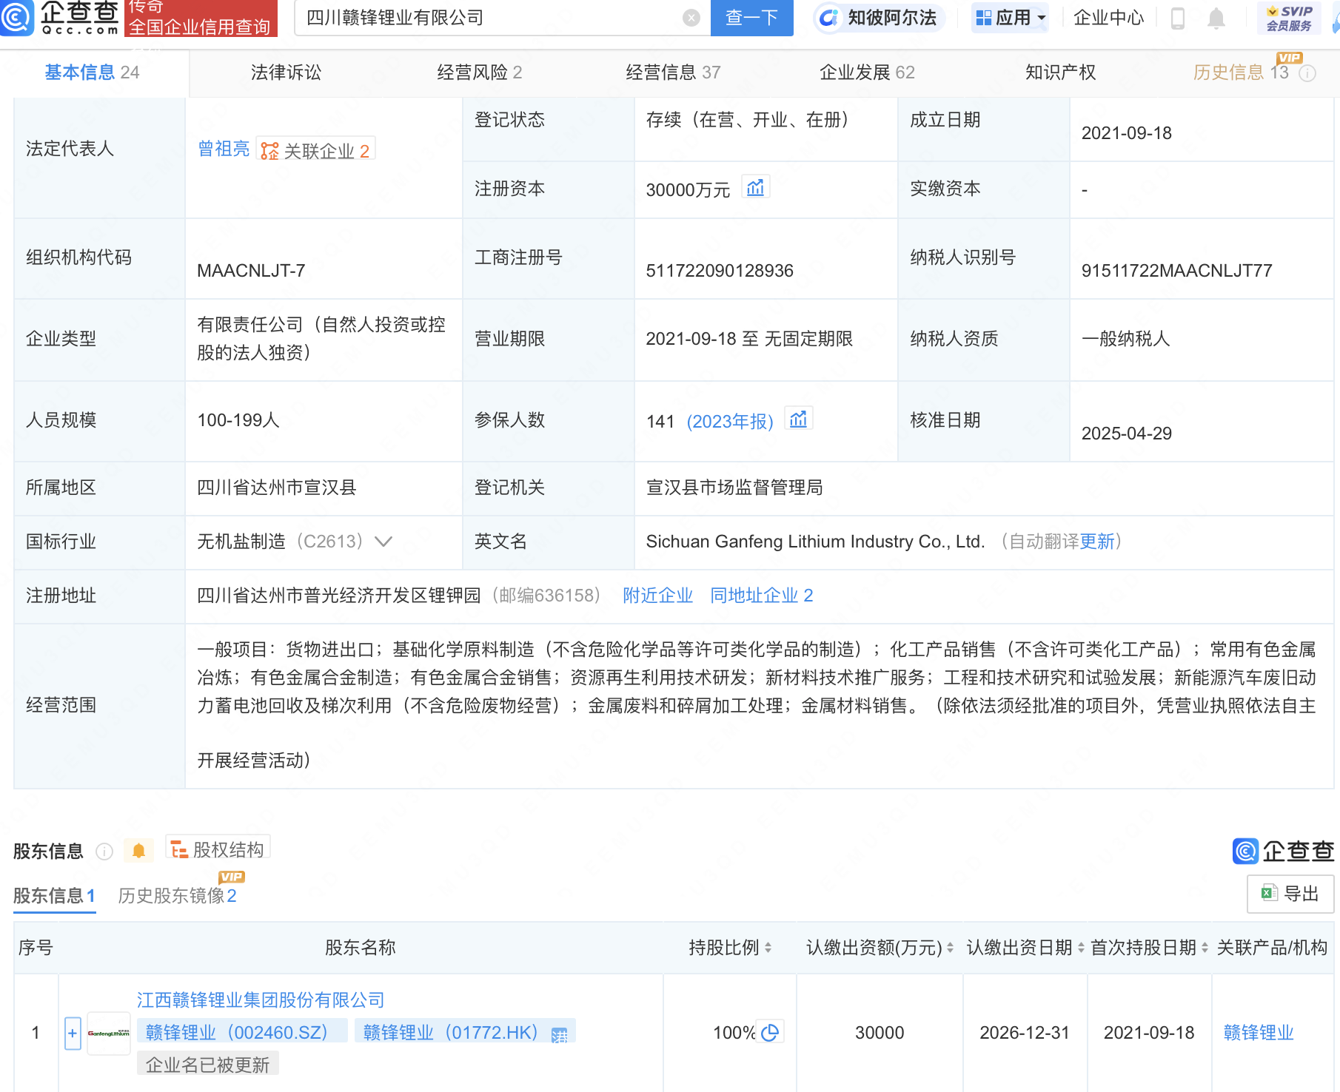Click the pie chart icon beside 100%
Screen dimensions: 1340x1092
(x=770, y=1032)
